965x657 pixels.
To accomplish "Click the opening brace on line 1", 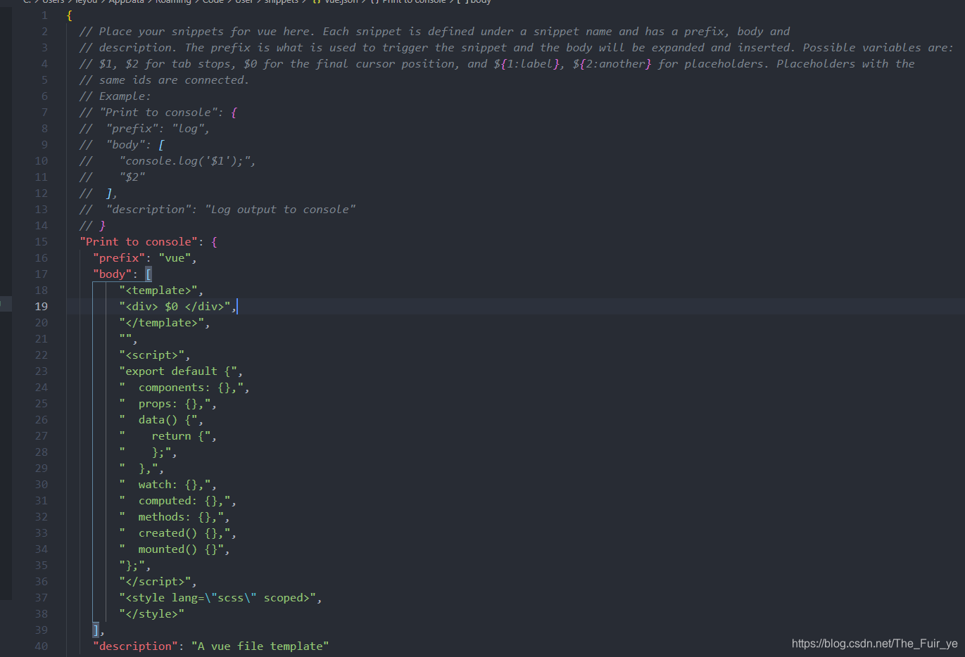I will (69, 15).
